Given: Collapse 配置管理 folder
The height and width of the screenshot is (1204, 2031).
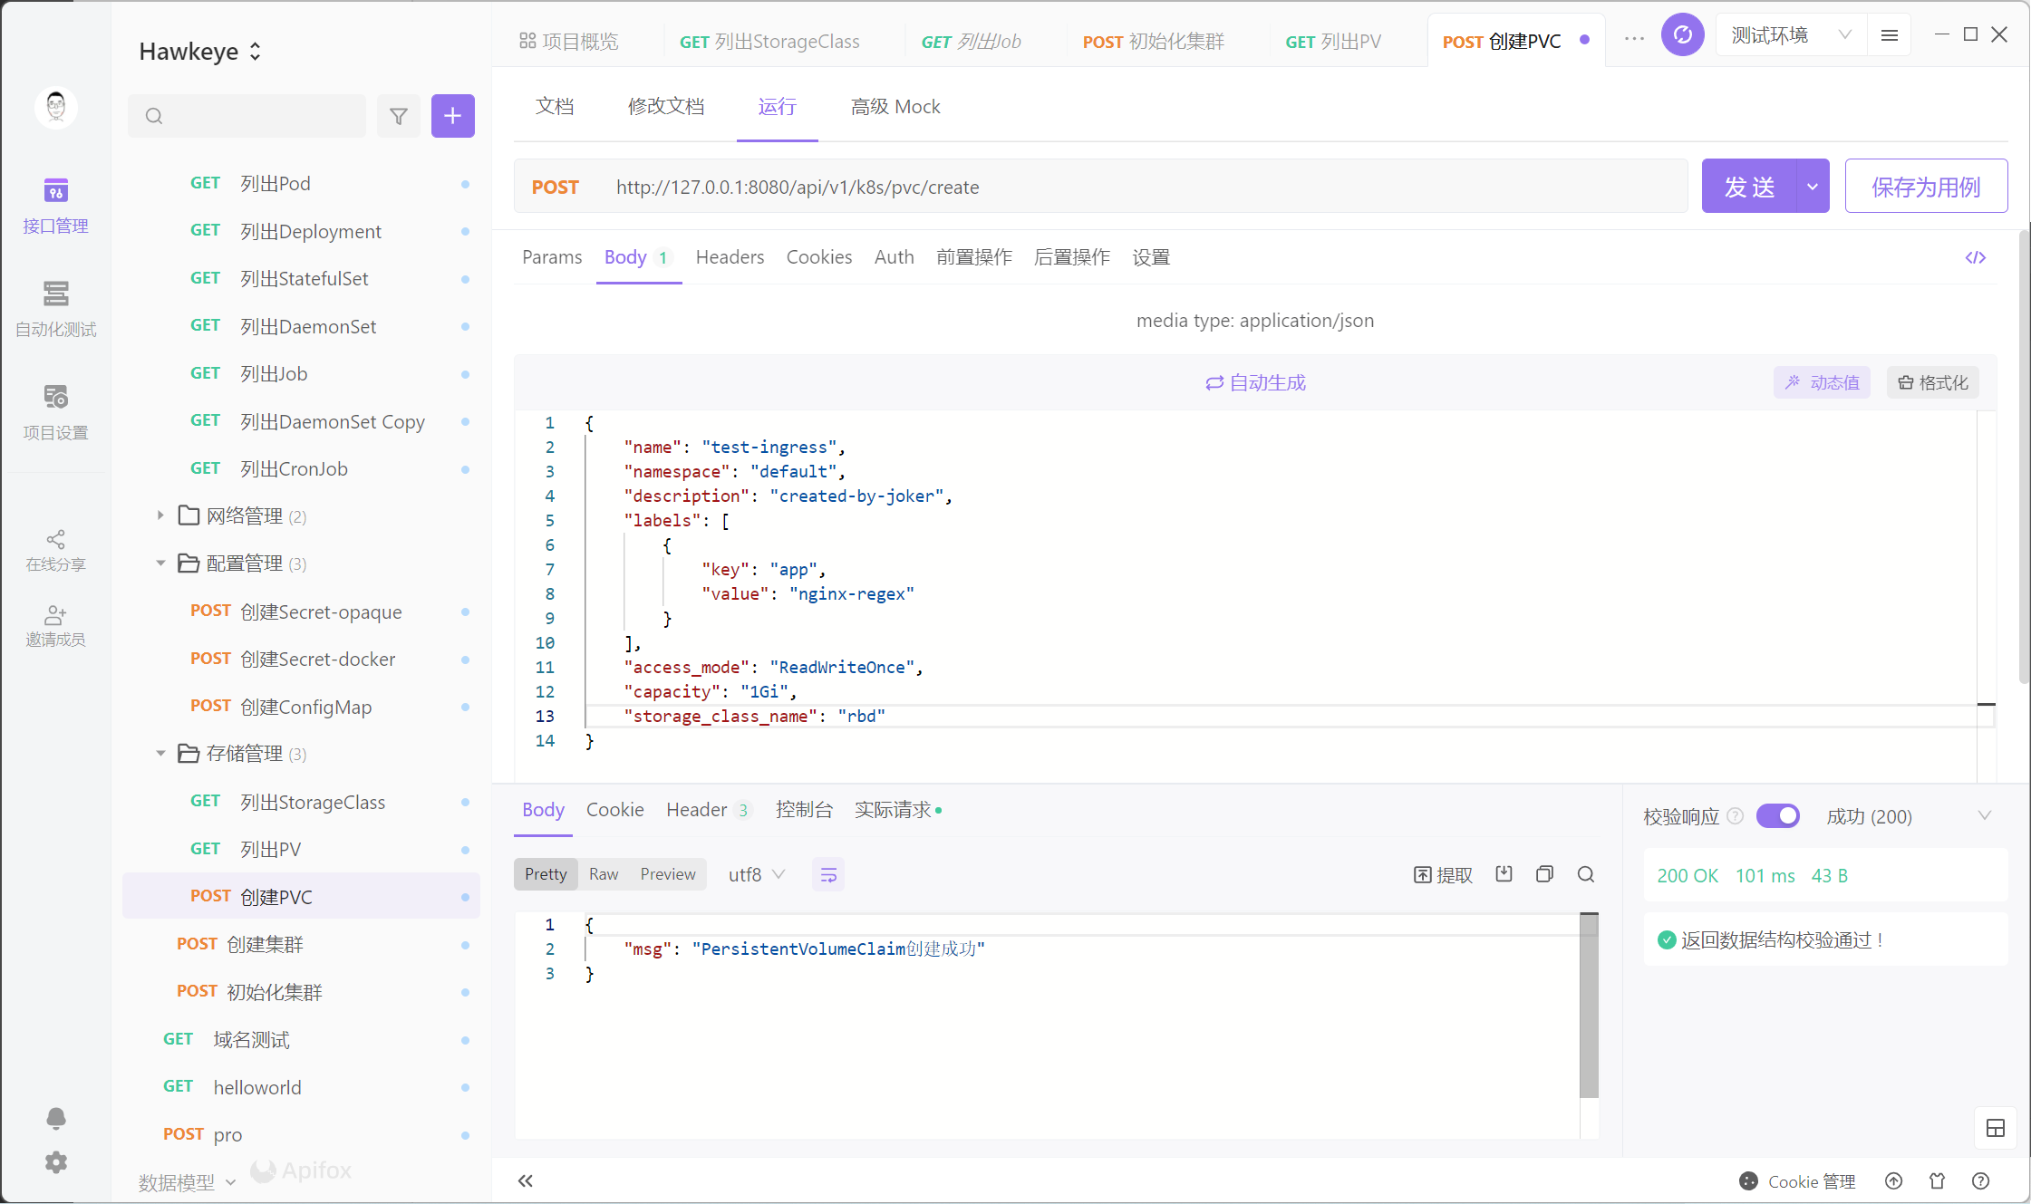Looking at the screenshot, I should [160, 563].
